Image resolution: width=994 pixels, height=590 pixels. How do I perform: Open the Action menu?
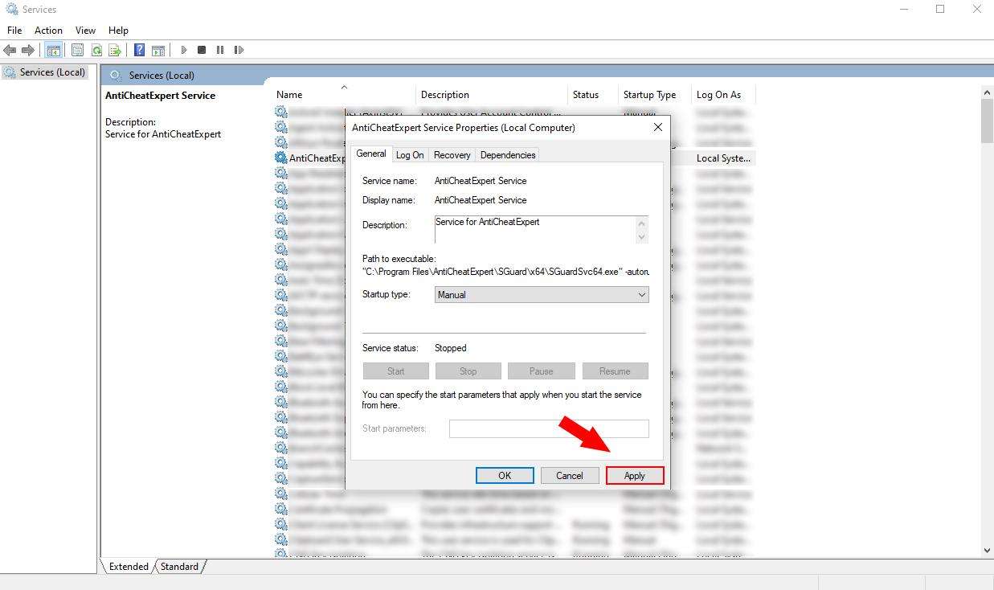pyautogui.click(x=48, y=30)
